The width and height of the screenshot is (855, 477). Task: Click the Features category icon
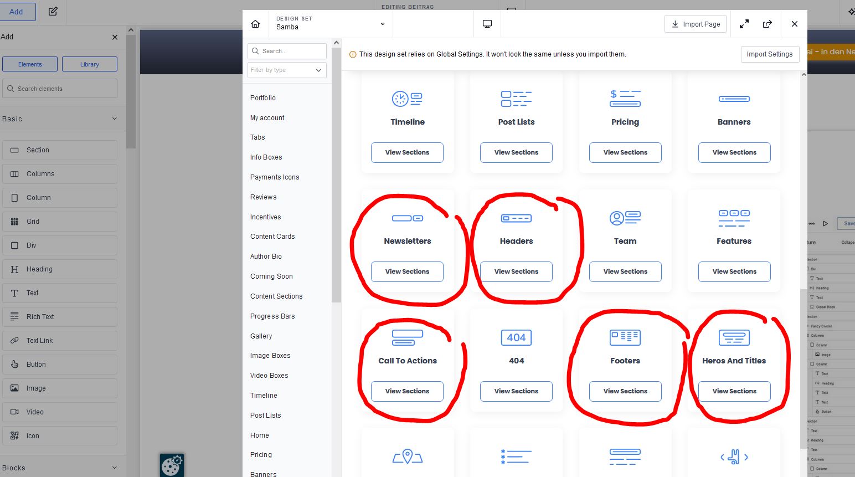click(734, 218)
